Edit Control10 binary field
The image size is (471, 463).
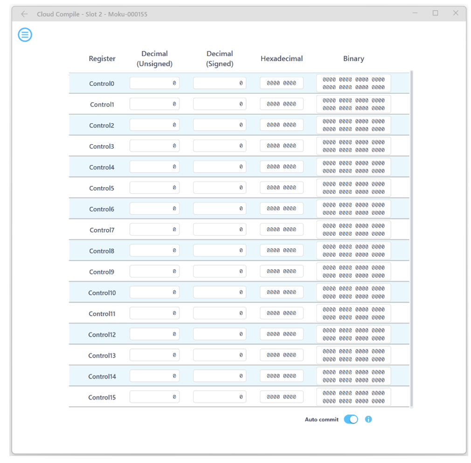tap(353, 292)
